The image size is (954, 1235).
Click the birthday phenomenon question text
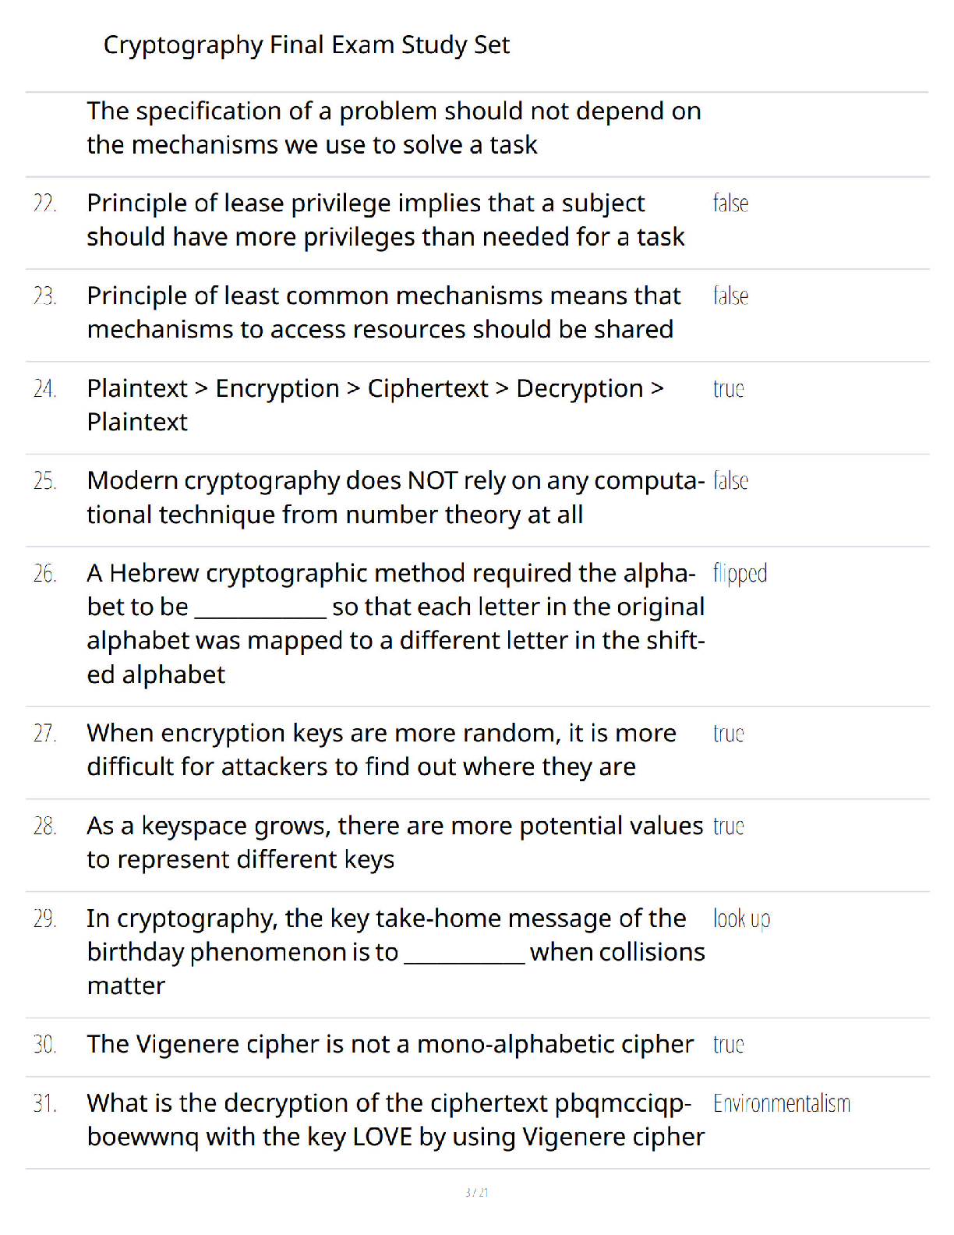click(396, 952)
